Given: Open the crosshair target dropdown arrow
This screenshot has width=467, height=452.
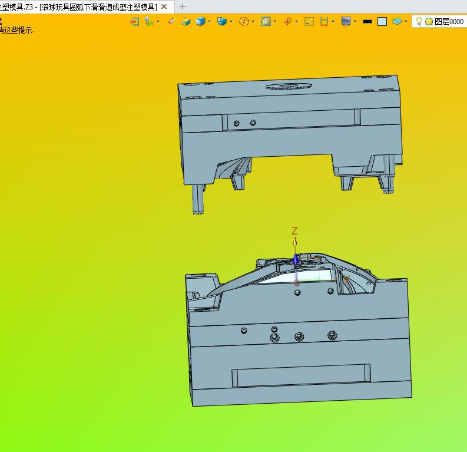Looking at the screenshot, I should pos(296,21).
